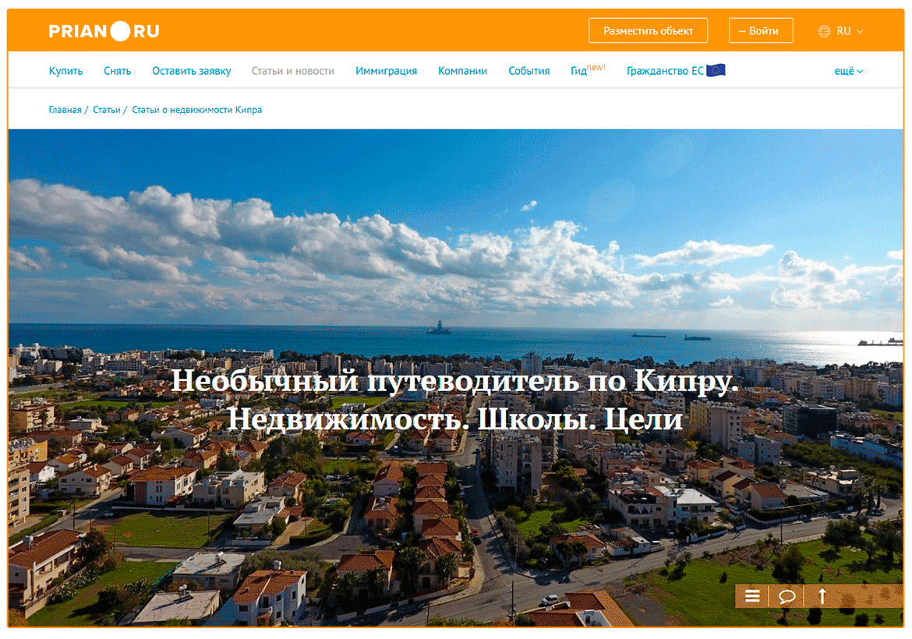912x639 pixels.
Task: Click the EU flag icon
Action: [716, 70]
